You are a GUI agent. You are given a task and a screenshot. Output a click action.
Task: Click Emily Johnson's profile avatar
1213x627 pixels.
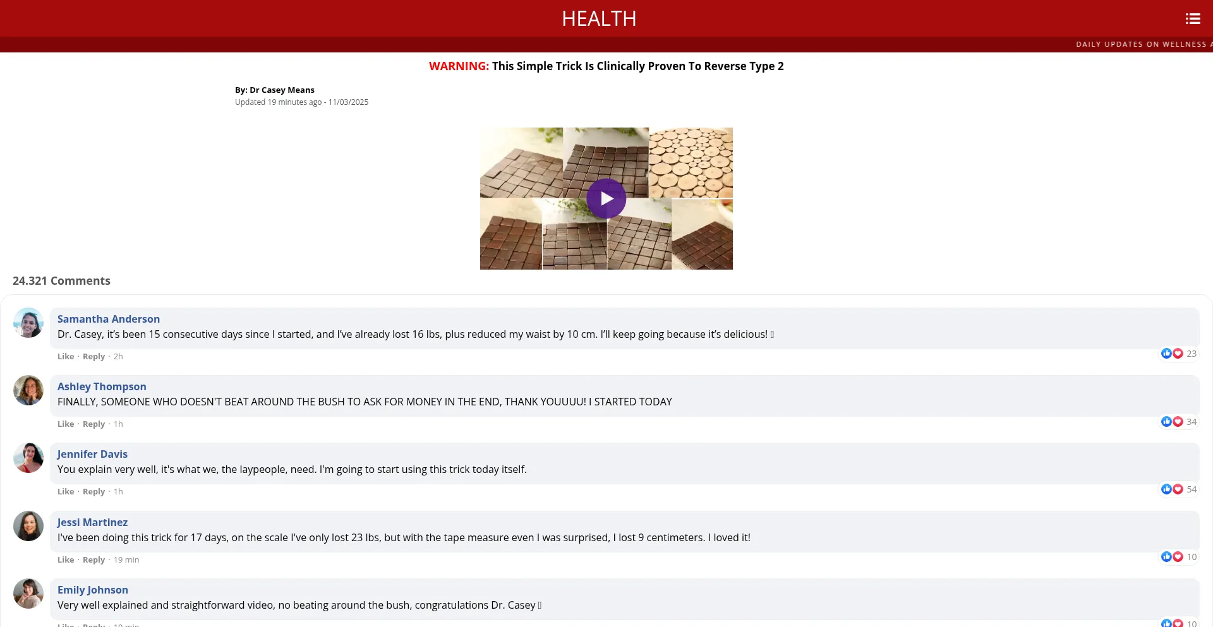28,594
